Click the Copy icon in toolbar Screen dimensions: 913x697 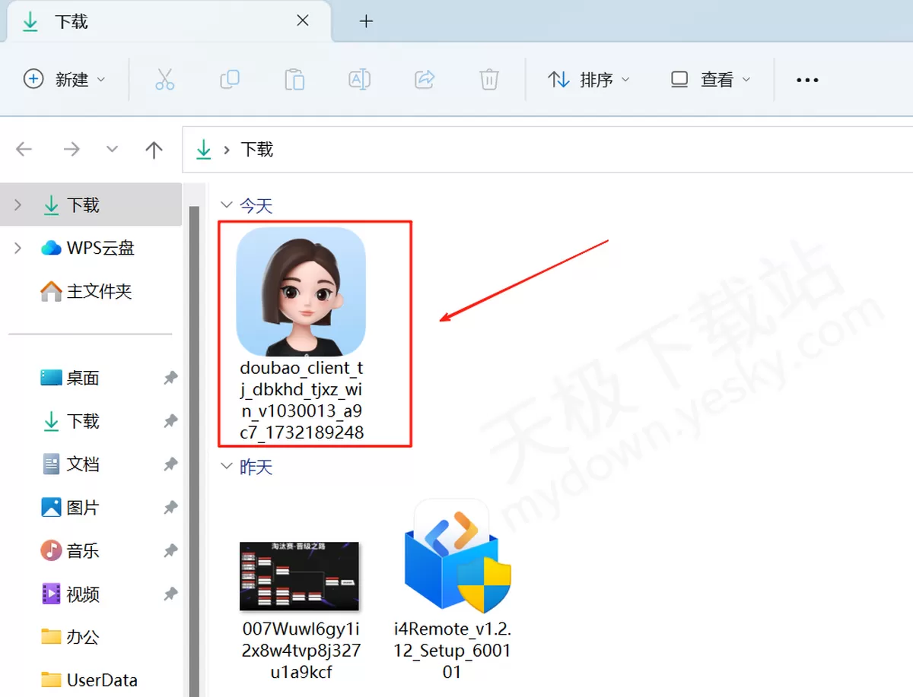tap(229, 79)
